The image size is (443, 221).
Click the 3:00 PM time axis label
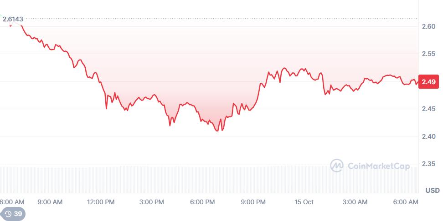point(152,202)
